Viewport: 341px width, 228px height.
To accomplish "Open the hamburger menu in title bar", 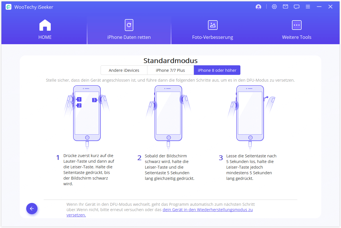I will click(308, 7).
